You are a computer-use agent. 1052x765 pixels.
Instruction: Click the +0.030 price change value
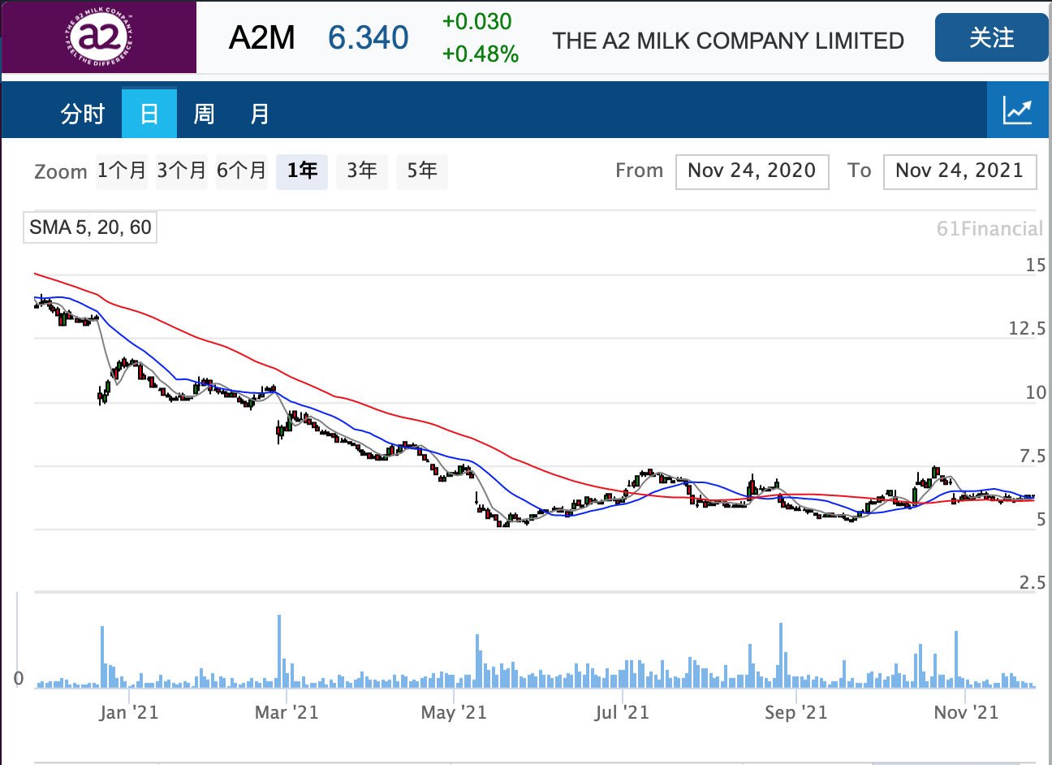pyautogui.click(x=476, y=22)
